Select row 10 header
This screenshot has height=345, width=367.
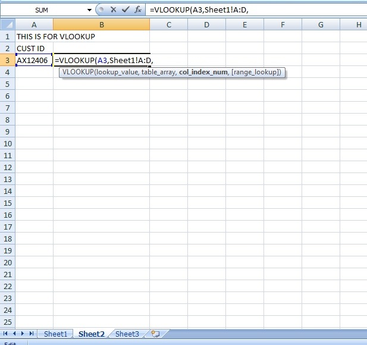[8, 143]
